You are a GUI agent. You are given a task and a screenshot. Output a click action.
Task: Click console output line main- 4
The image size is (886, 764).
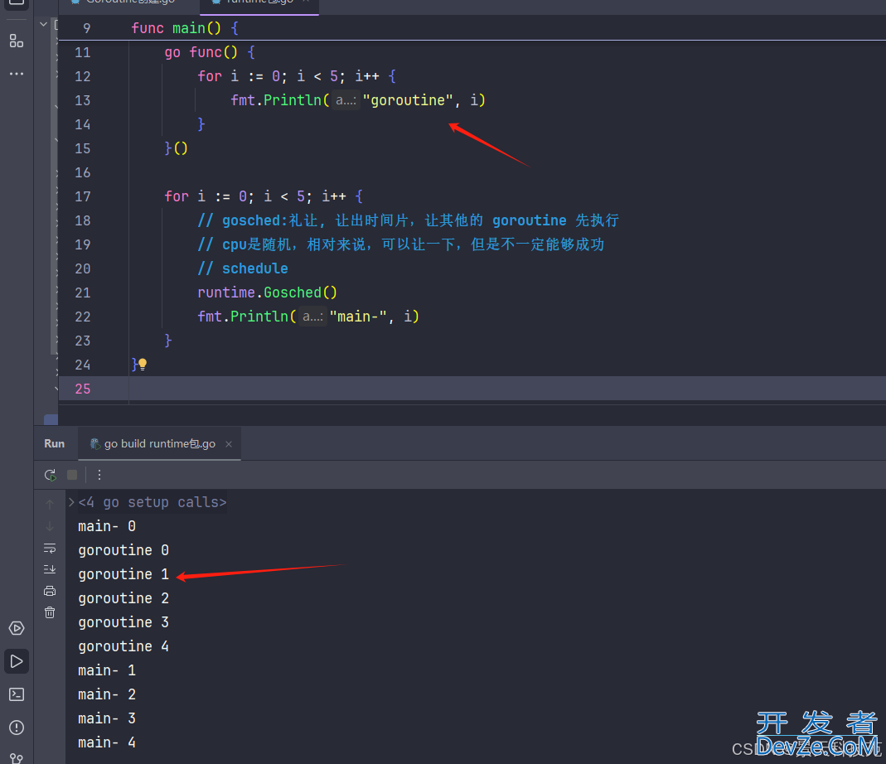click(x=107, y=742)
